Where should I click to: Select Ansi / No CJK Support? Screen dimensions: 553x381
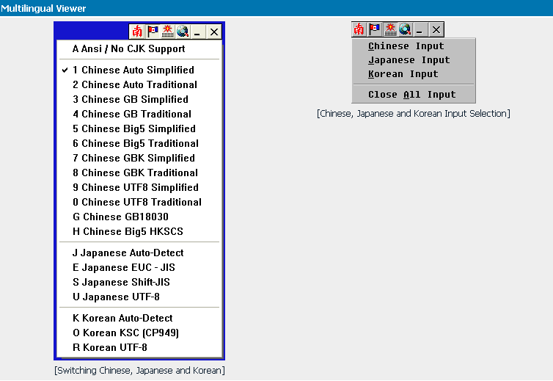coord(139,48)
